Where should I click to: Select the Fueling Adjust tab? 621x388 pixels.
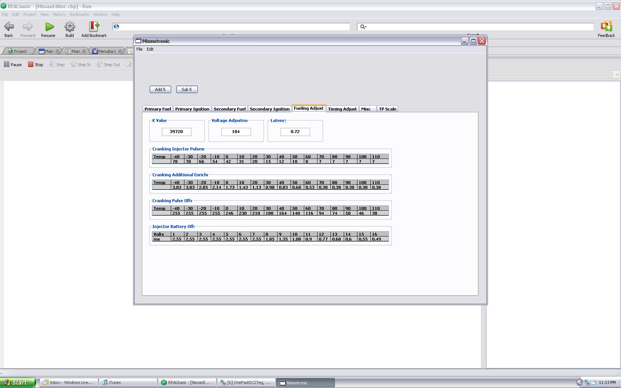pyautogui.click(x=309, y=108)
